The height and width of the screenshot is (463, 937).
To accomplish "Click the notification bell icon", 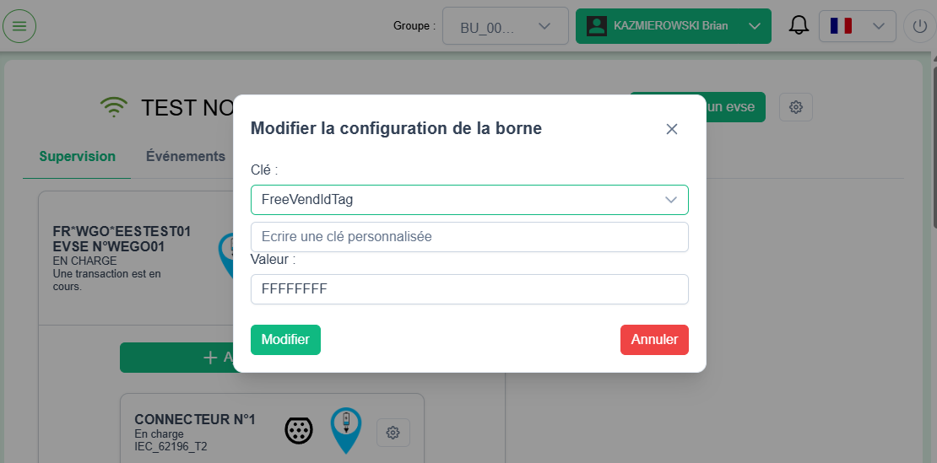I will [798, 26].
